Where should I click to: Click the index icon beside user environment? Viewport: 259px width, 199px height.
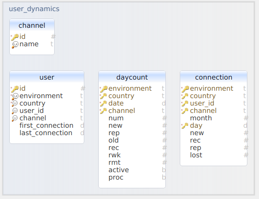coord(15,96)
